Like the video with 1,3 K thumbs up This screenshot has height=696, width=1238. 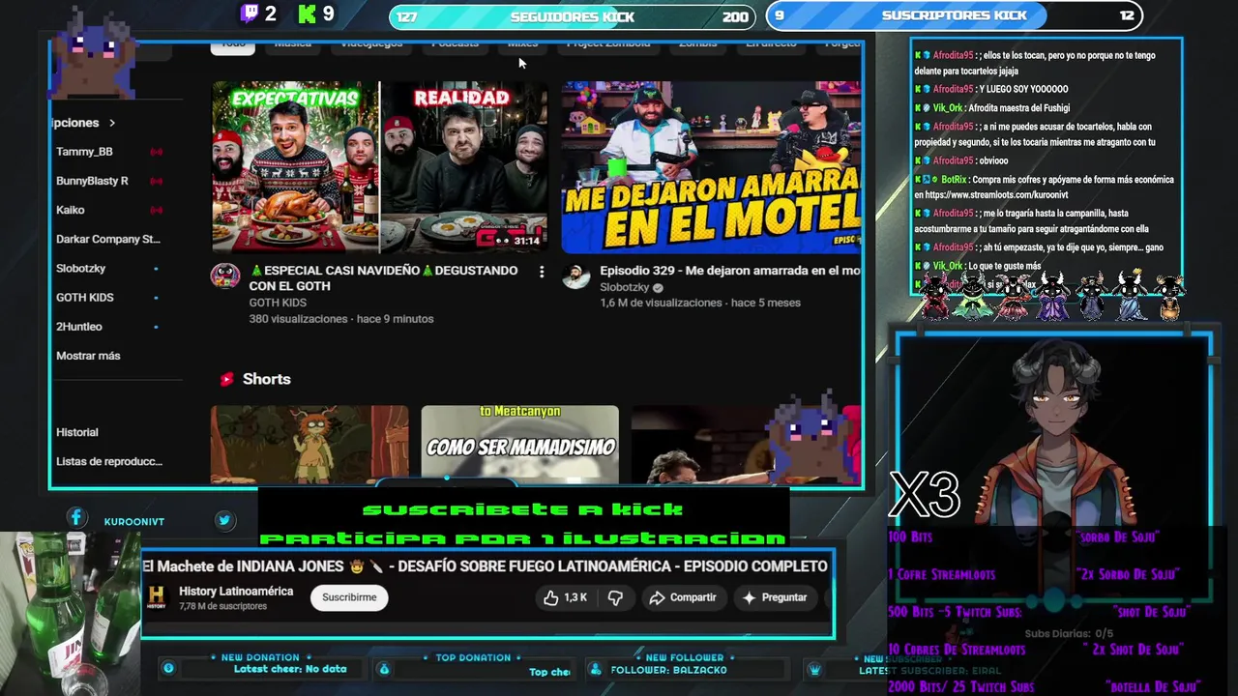tap(566, 597)
